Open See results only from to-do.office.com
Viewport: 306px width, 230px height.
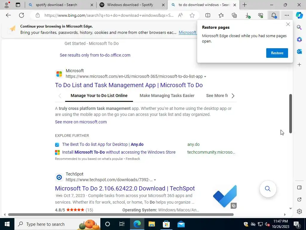pos(95,55)
